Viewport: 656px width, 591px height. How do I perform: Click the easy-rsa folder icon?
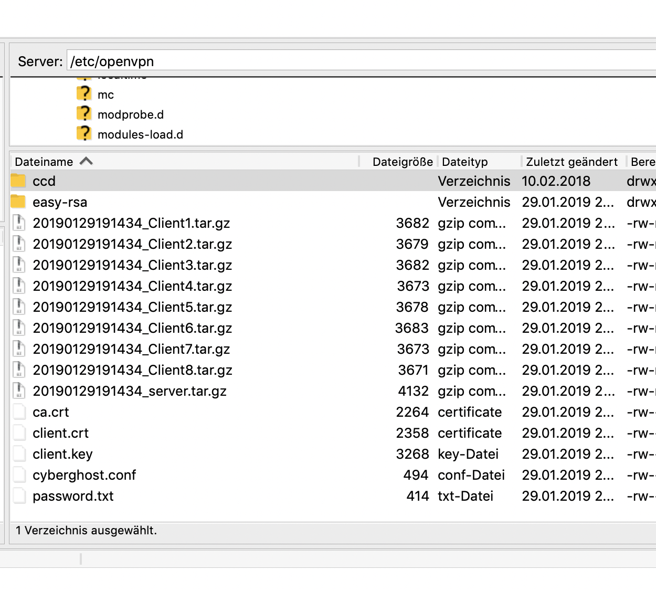click(x=18, y=202)
